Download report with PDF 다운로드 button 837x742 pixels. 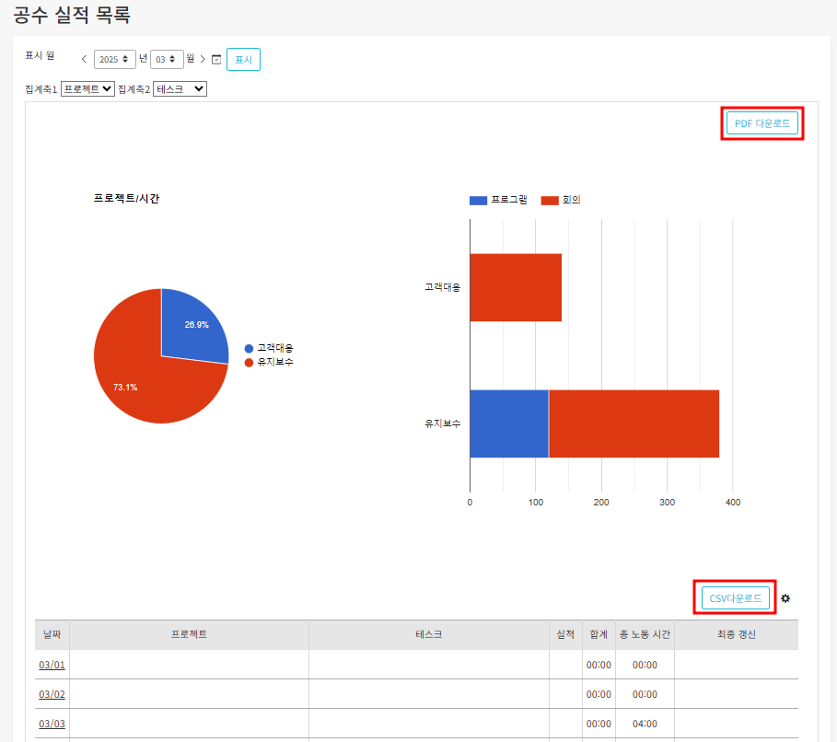click(761, 123)
